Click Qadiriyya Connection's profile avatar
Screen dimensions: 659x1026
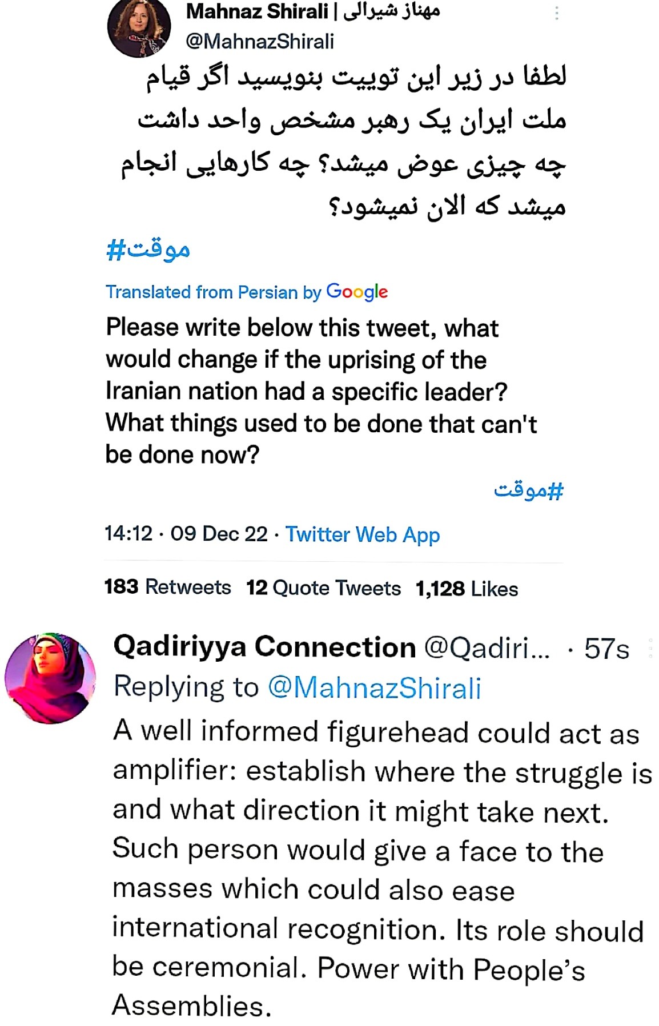[x=50, y=678]
